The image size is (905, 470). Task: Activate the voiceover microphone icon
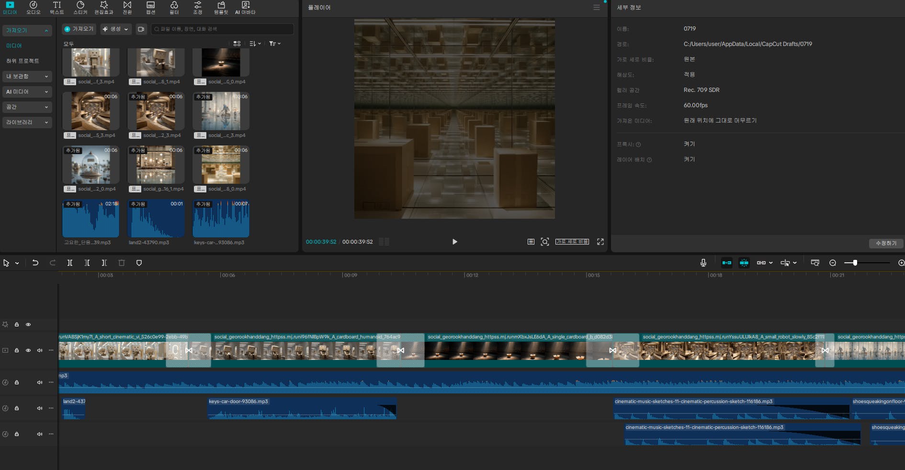[x=703, y=263]
